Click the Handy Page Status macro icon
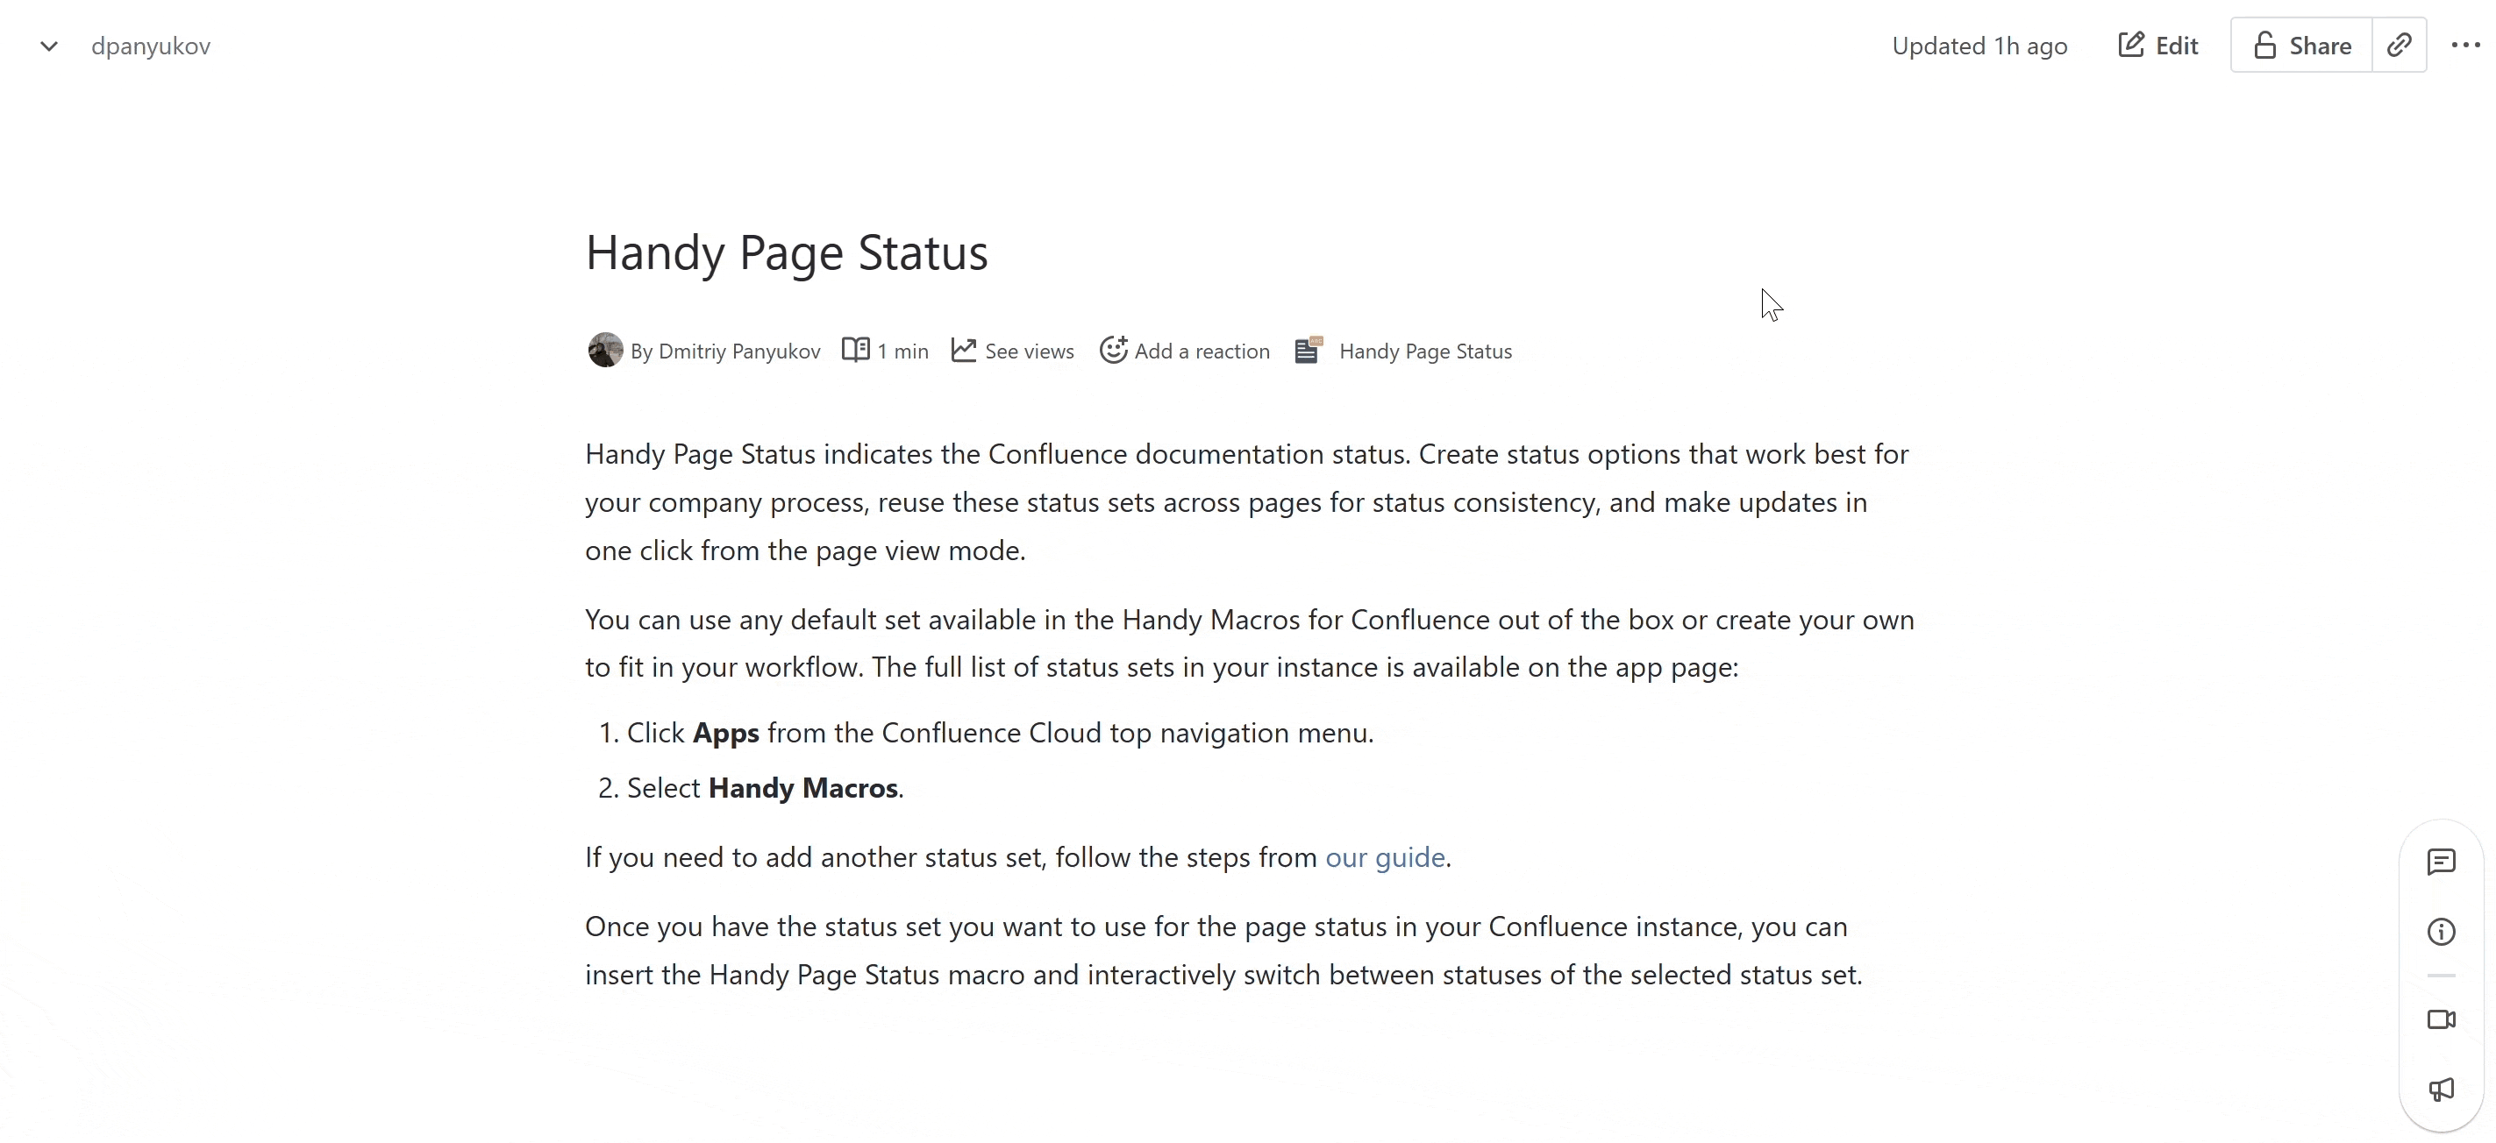Image resolution: width=2496 pixels, height=1143 pixels. click(1308, 350)
